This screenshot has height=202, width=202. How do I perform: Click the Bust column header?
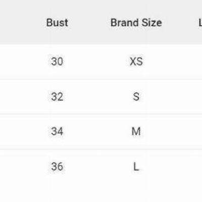(x=57, y=23)
